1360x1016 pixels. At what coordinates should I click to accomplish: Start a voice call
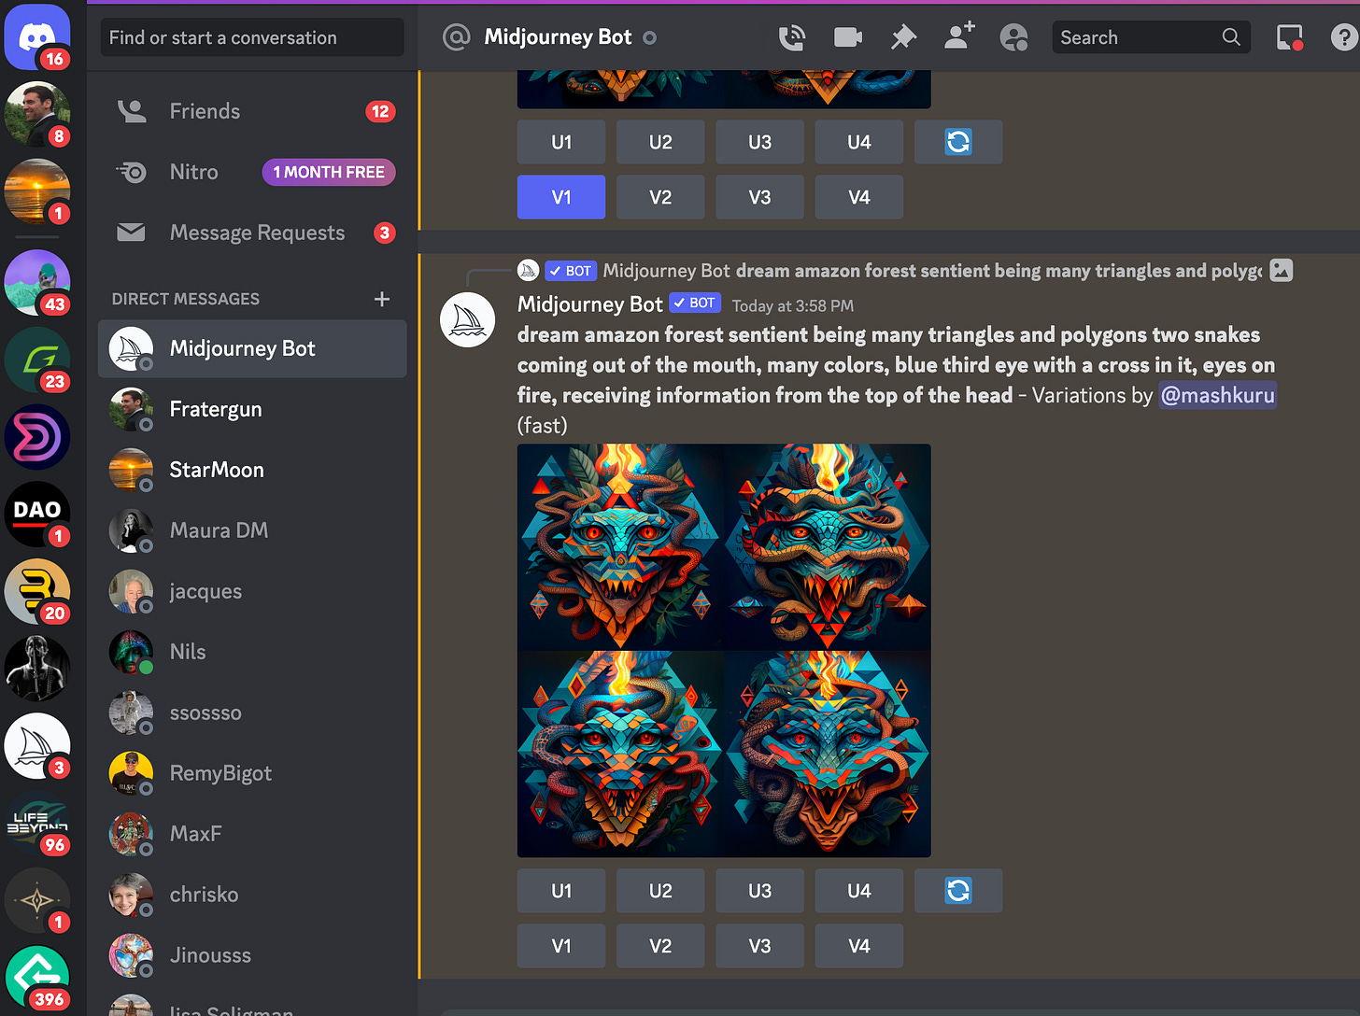tap(792, 37)
